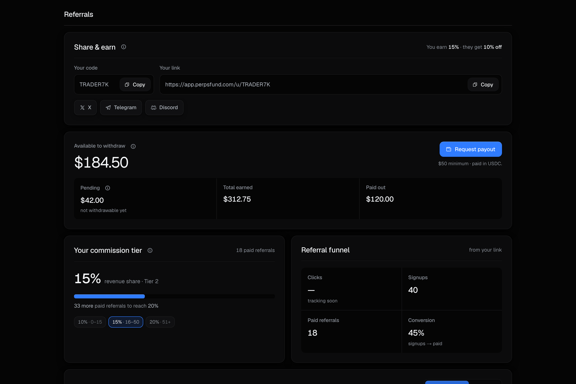Click the 45% conversion value

coord(416,333)
